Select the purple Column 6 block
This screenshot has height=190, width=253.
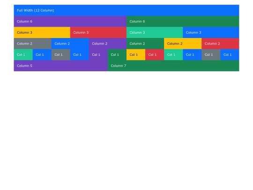(70, 22)
